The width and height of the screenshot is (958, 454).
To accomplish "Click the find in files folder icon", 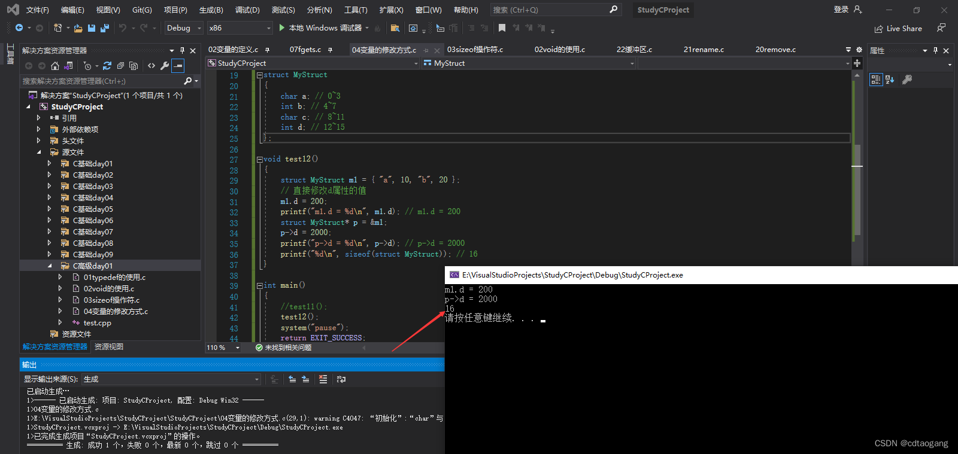I will (395, 28).
